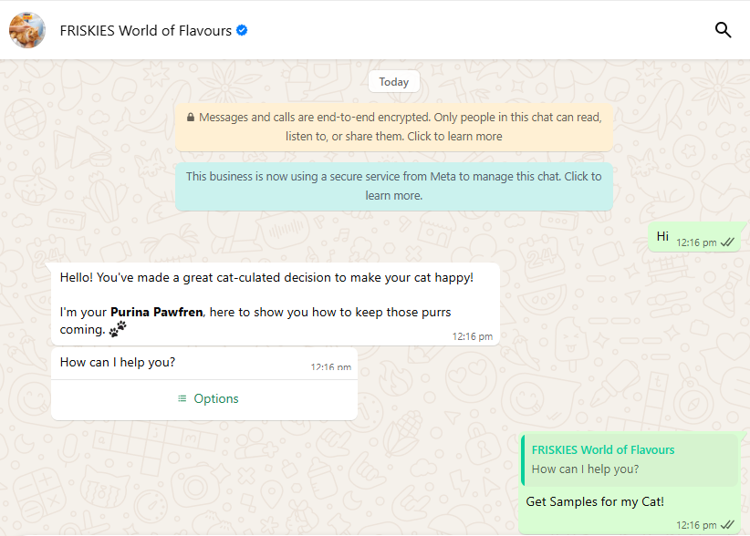The width and height of the screenshot is (750, 536).
Task: Open the FRISKIES profile picture
Action: tap(27, 30)
